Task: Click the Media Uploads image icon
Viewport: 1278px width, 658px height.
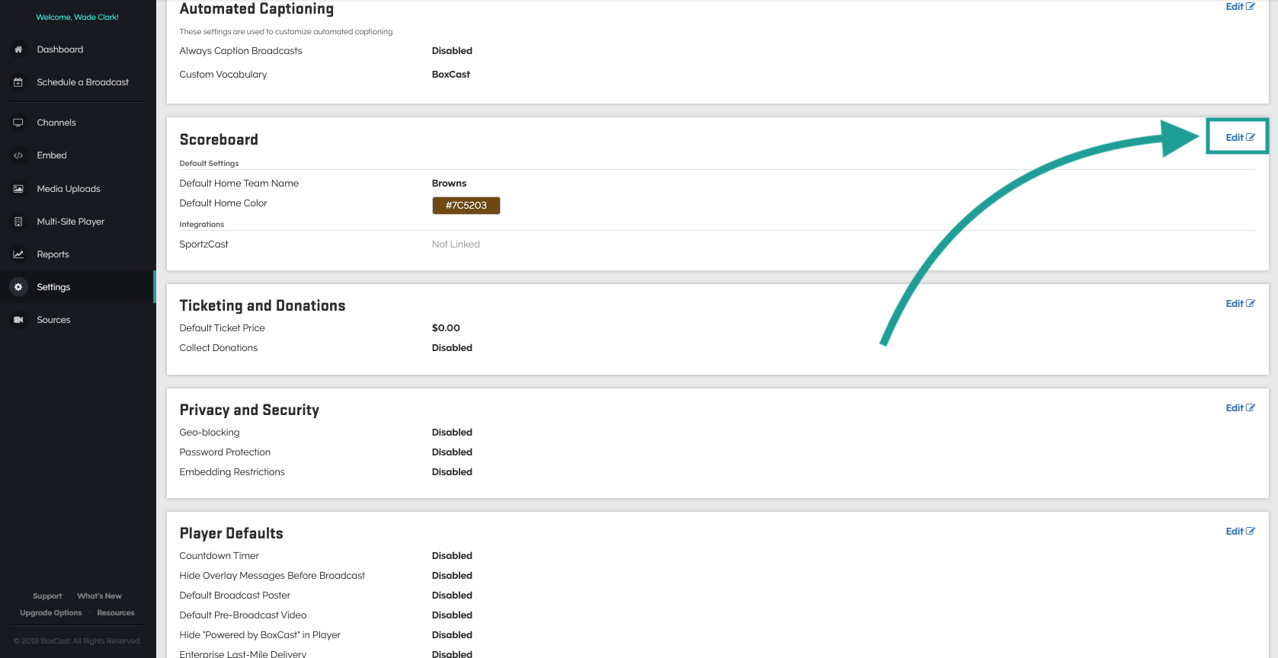Action: 18,189
